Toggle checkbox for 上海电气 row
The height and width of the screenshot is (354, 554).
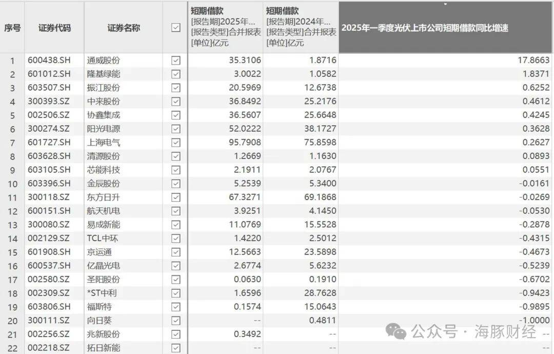(176, 143)
